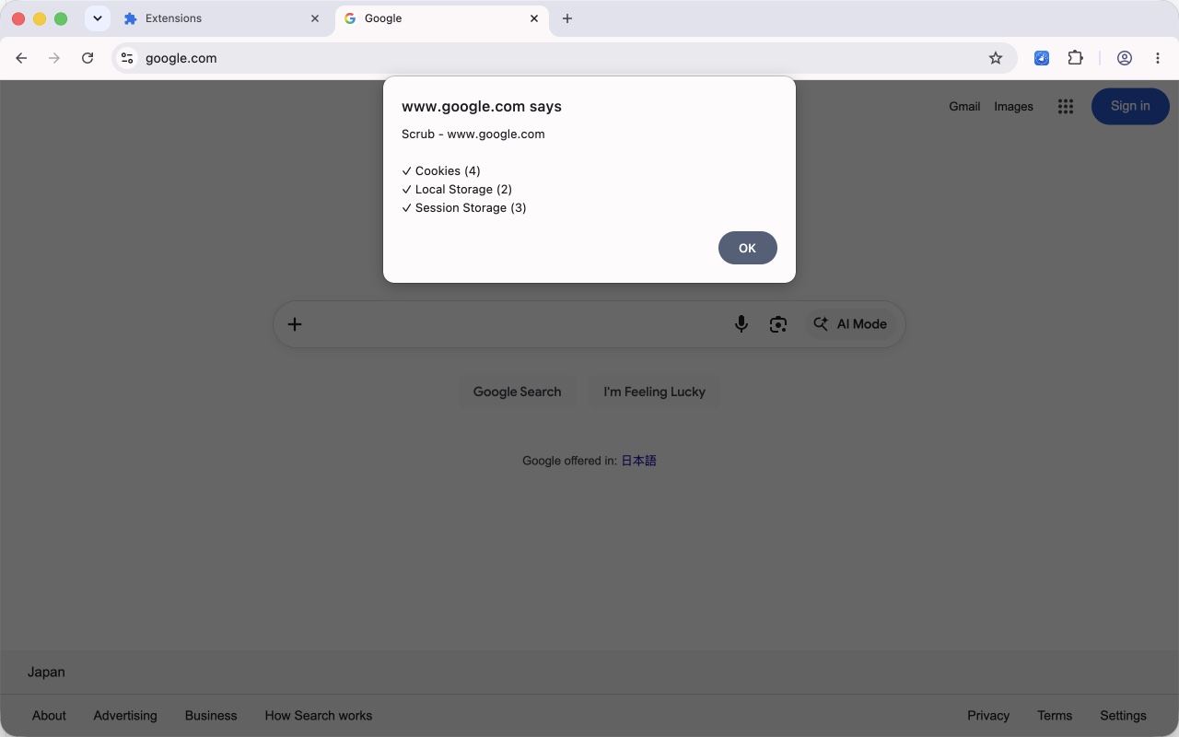This screenshot has height=737, width=1179.
Task: Open the About link
Action: click(x=49, y=716)
